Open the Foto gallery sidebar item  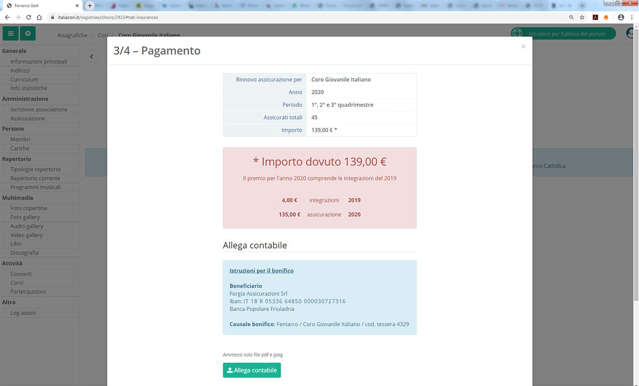[25, 217]
